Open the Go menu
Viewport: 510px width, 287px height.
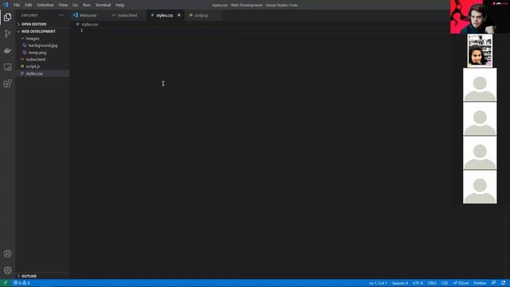pyautogui.click(x=75, y=5)
